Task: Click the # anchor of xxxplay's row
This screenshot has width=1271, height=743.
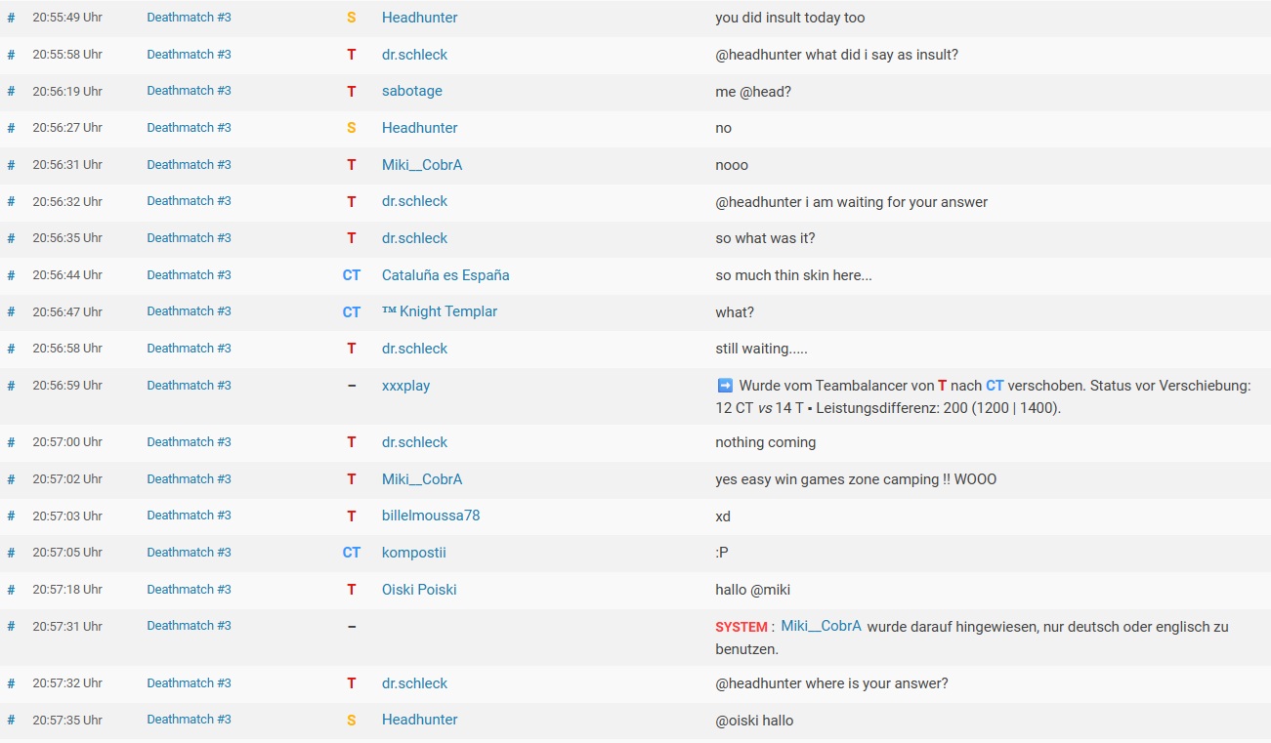Action: (x=11, y=386)
